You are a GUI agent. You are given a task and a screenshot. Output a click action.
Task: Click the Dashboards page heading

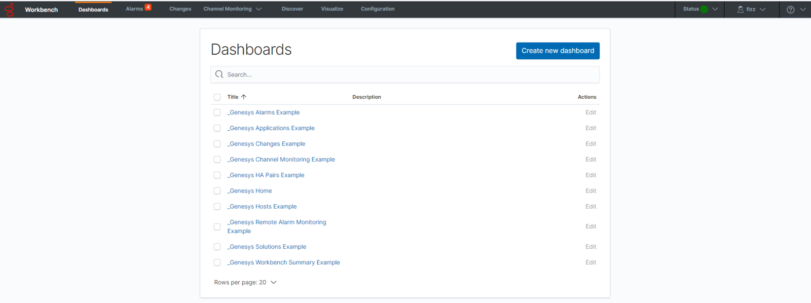pyautogui.click(x=251, y=50)
